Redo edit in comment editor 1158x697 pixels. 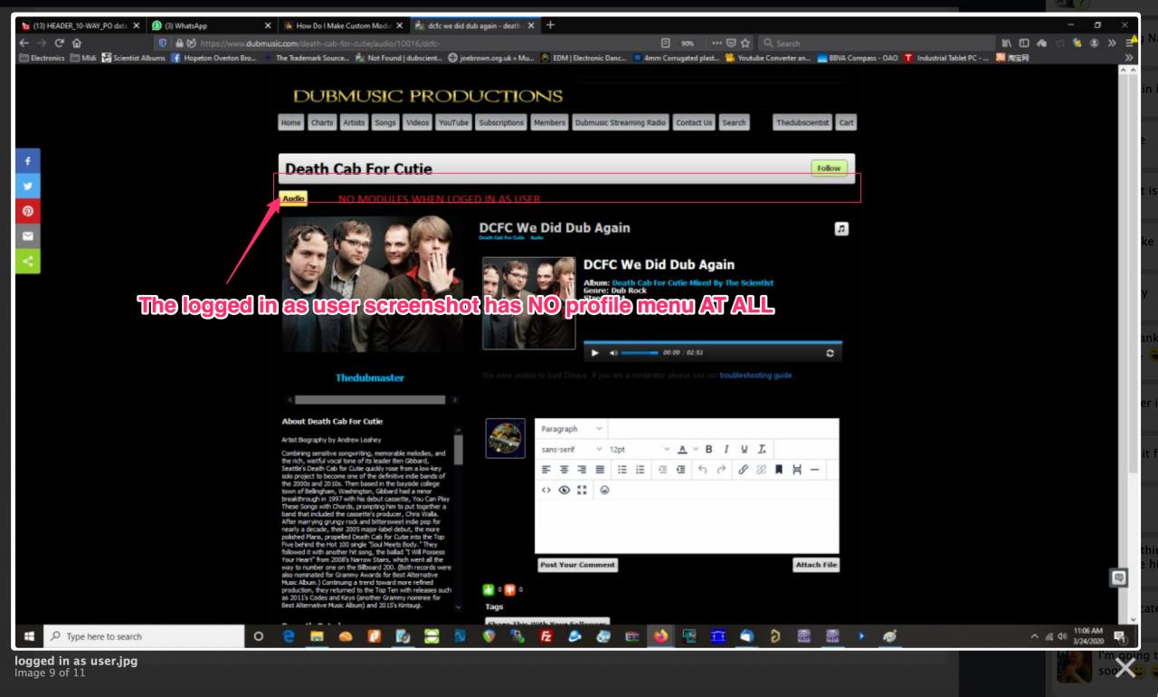coord(721,470)
